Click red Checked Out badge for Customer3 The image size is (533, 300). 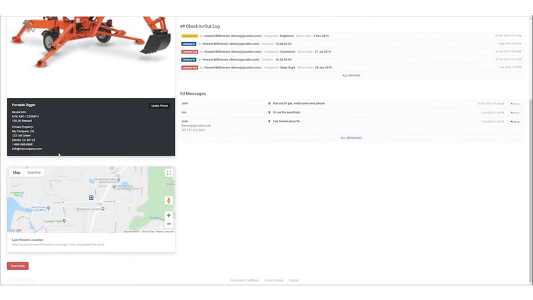tap(189, 52)
